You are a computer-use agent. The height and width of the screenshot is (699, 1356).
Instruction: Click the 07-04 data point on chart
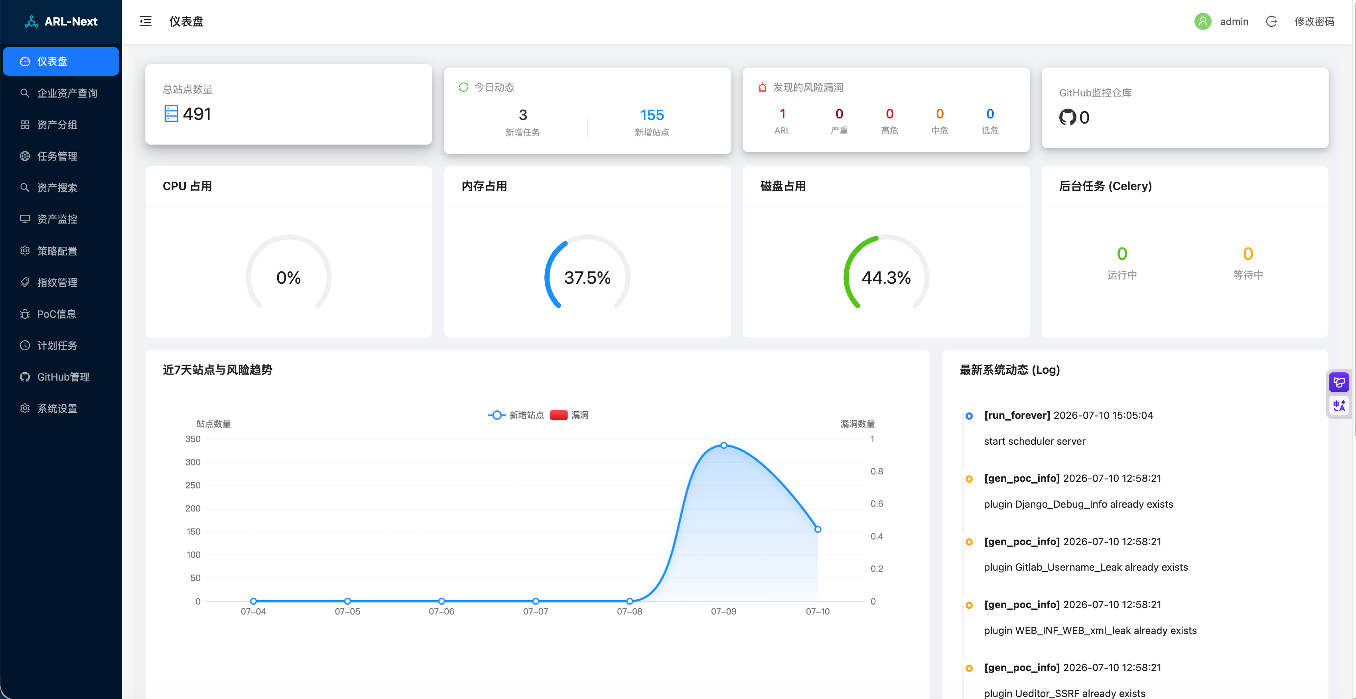253,601
